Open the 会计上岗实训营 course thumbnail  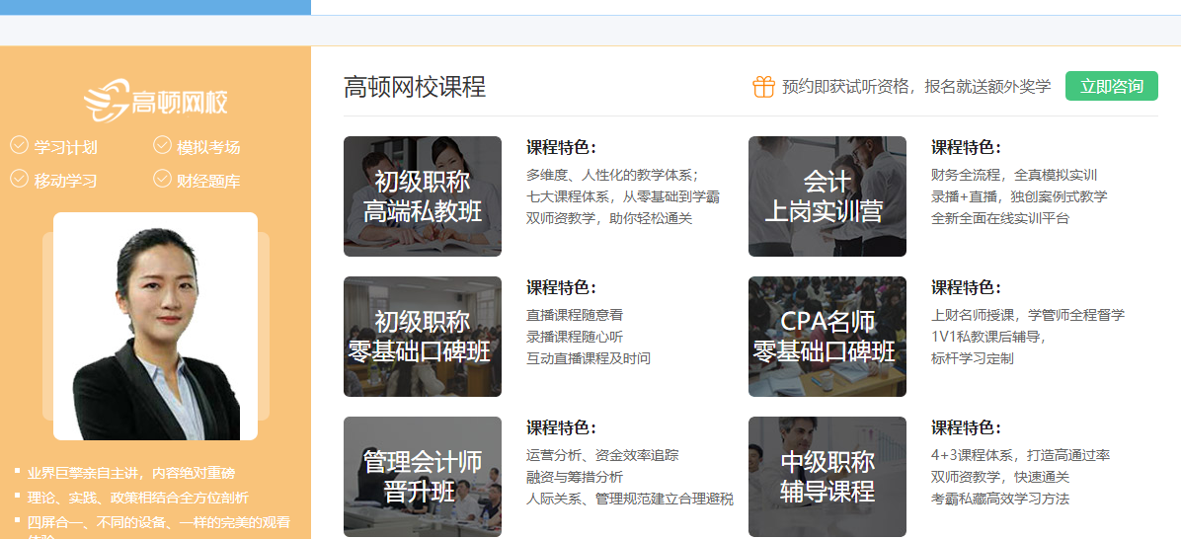pos(827,196)
